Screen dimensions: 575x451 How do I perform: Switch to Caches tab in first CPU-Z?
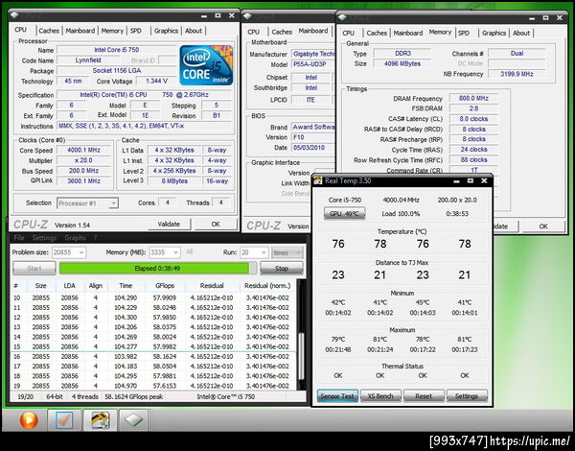tap(49, 31)
